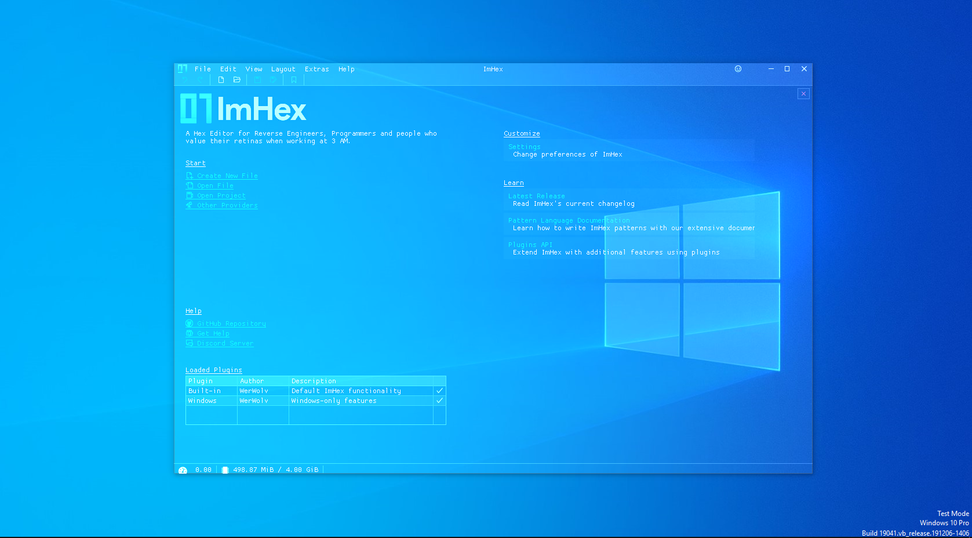
Task: Dismiss the welcome screen via its X
Action: pos(803,93)
